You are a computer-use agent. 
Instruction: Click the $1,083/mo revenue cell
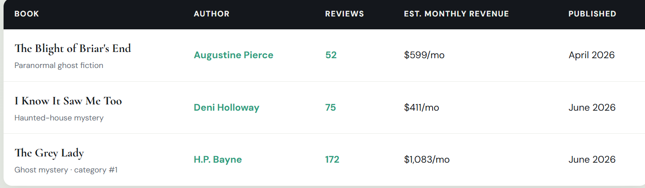(427, 160)
